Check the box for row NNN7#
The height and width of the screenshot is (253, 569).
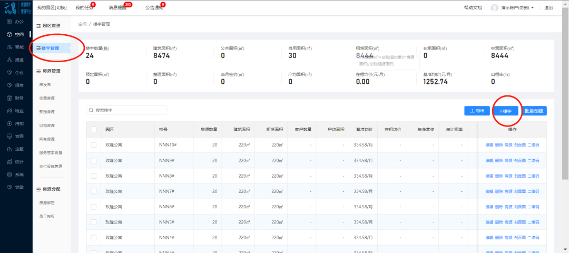[94, 191]
